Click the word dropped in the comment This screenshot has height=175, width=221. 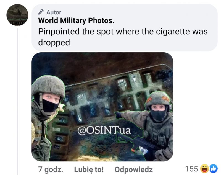pos(54,43)
